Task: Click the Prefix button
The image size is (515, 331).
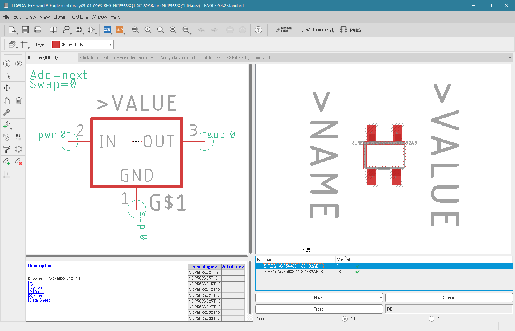Action: 319,309
